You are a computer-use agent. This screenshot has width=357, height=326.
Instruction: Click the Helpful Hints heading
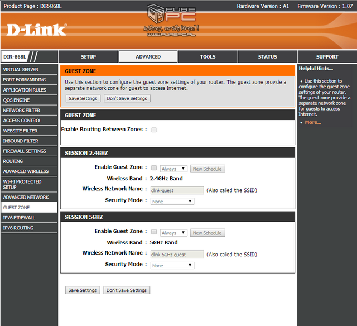point(316,68)
